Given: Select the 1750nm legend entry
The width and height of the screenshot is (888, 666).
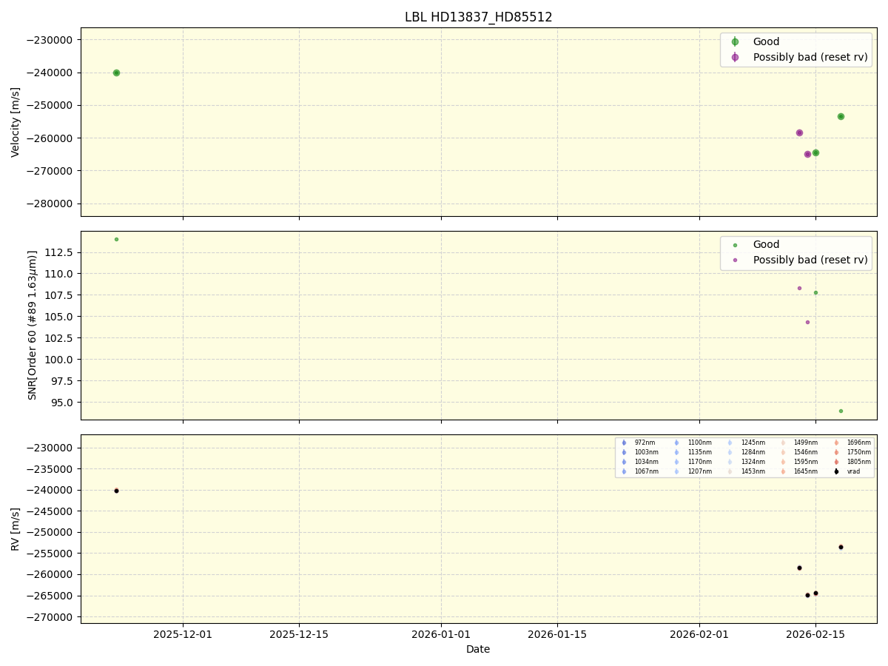Looking at the screenshot, I should pyautogui.click(x=859, y=452).
